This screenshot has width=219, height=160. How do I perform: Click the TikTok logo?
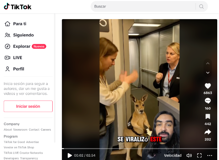(x=18, y=6)
